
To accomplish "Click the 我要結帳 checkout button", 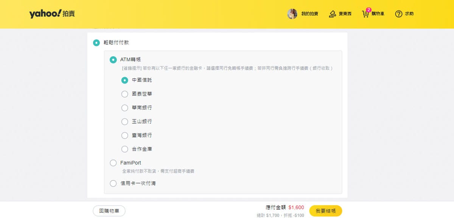I will 325,211.
